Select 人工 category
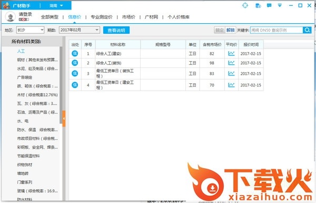The image size is (316, 203). coord(21,51)
